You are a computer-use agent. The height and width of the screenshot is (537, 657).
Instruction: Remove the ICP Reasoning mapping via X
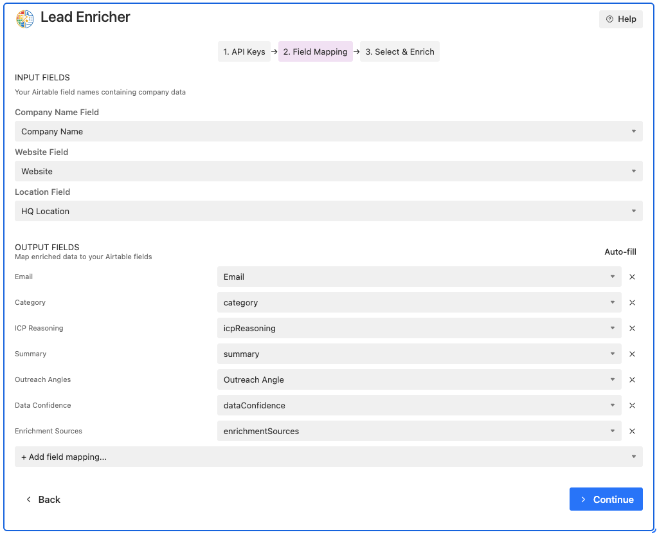[x=632, y=328]
